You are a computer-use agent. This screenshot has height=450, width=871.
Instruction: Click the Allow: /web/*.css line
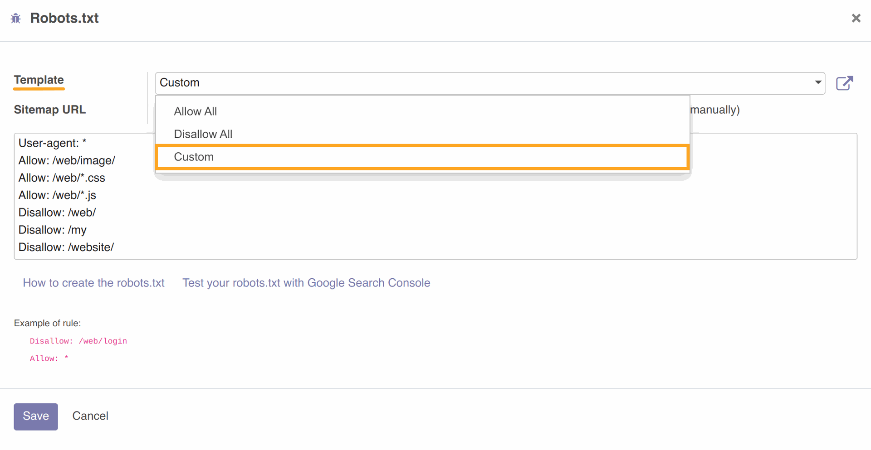coord(62,178)
